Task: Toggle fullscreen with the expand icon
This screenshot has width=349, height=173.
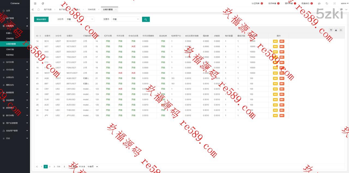Action: point(335,4)
